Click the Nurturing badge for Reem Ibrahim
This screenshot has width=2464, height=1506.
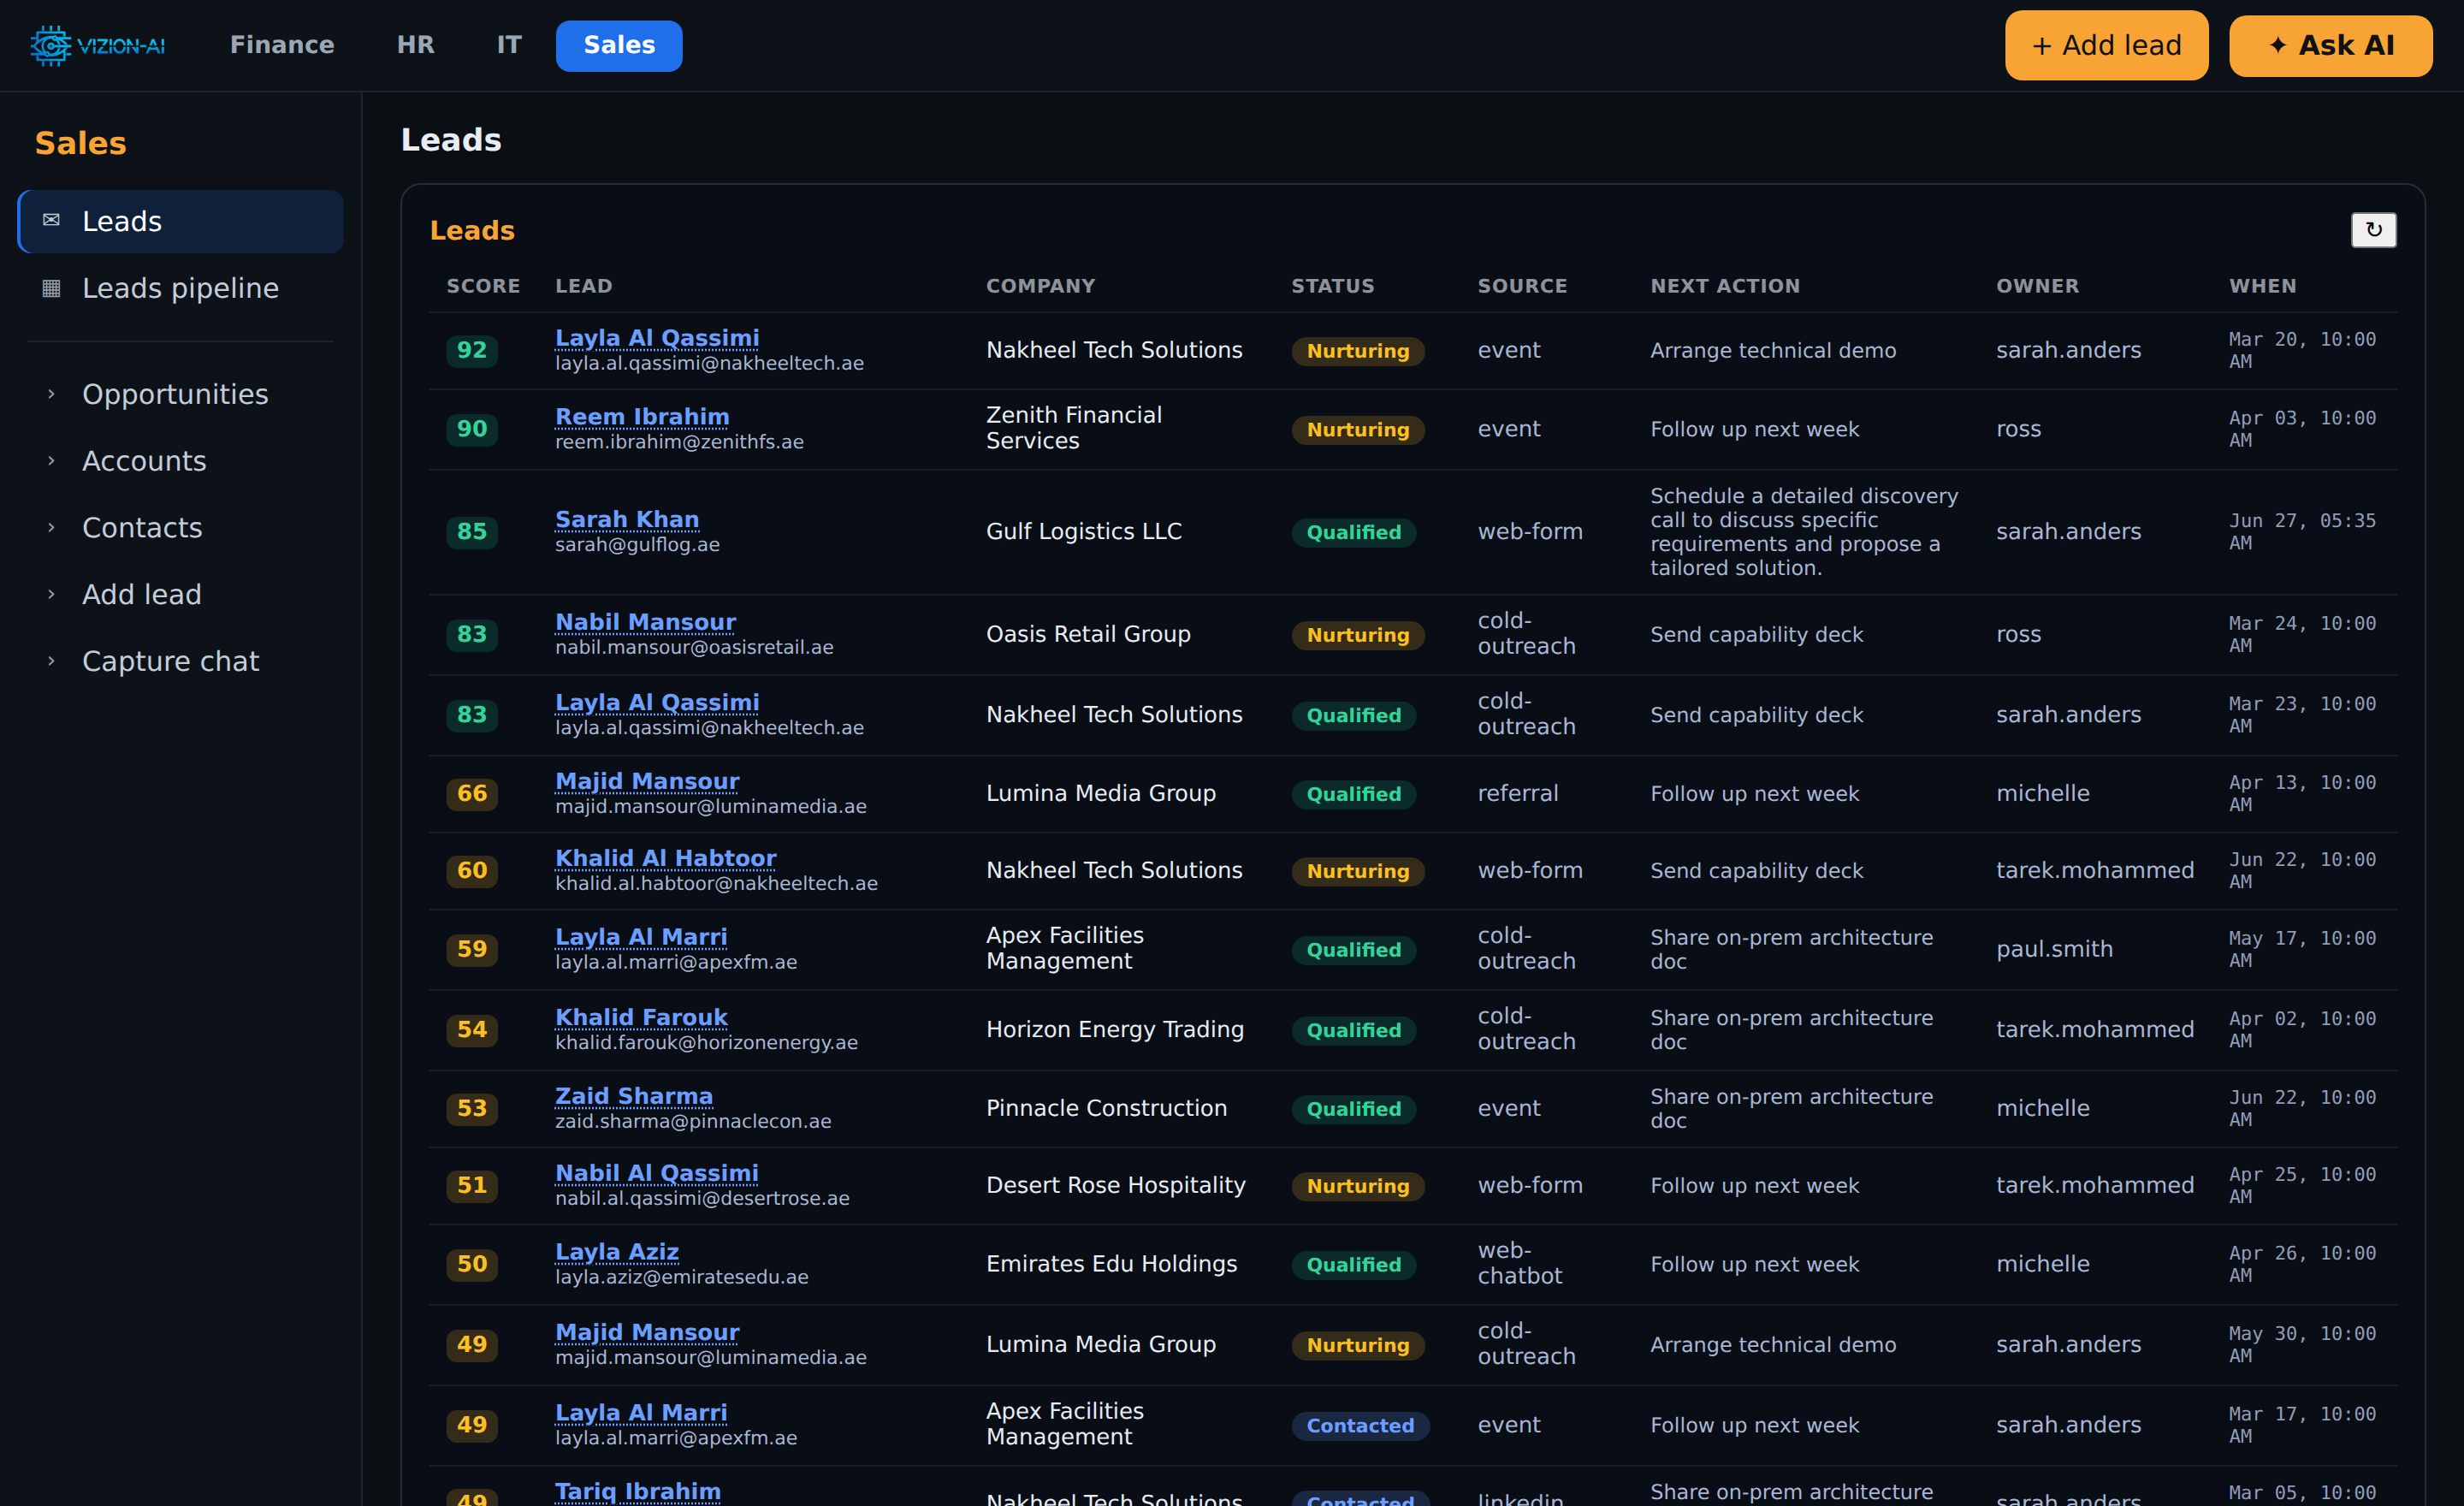click(x=1357, y=430)
